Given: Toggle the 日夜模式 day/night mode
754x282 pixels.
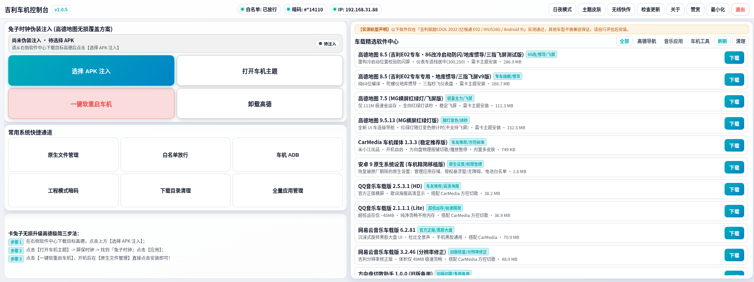Looking at the screenshot, I should [x=562, y=9].
